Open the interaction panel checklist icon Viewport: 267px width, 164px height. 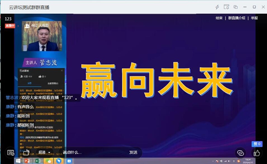[11, 153]
